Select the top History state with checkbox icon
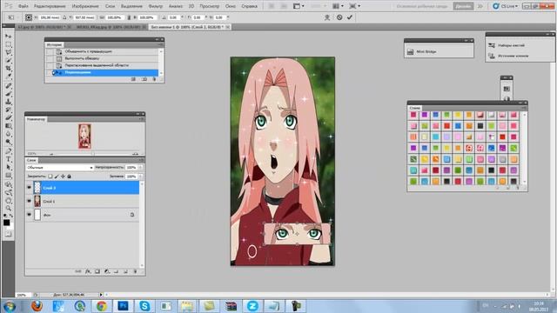 point(103,51)
